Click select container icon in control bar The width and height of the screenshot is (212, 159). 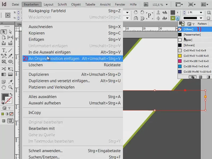[158, 12]
